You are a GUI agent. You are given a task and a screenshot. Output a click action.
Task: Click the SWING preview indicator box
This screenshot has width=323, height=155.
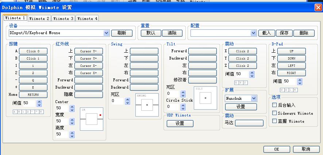(x=147, y=105)
